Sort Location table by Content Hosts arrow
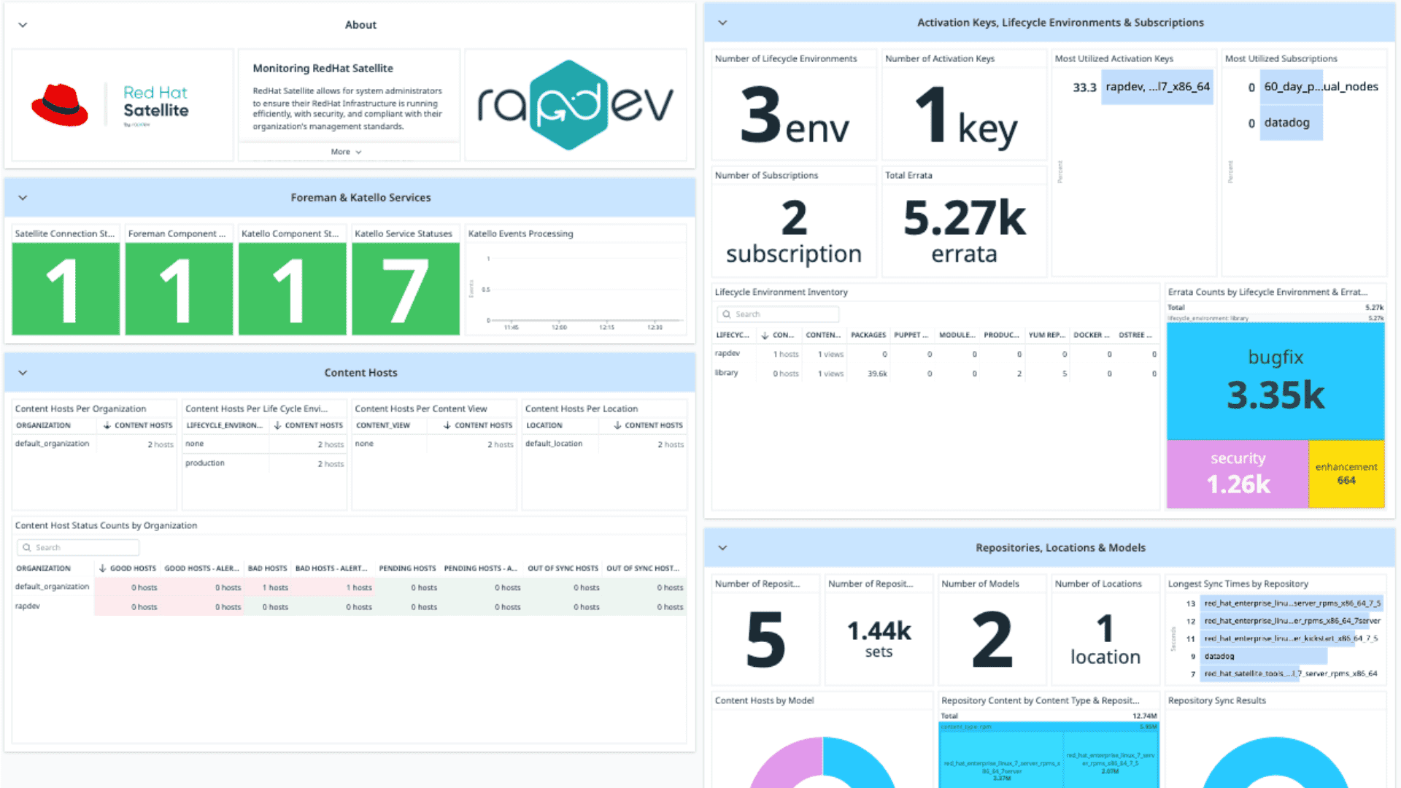1401x788 pixels. click(617, 425)
